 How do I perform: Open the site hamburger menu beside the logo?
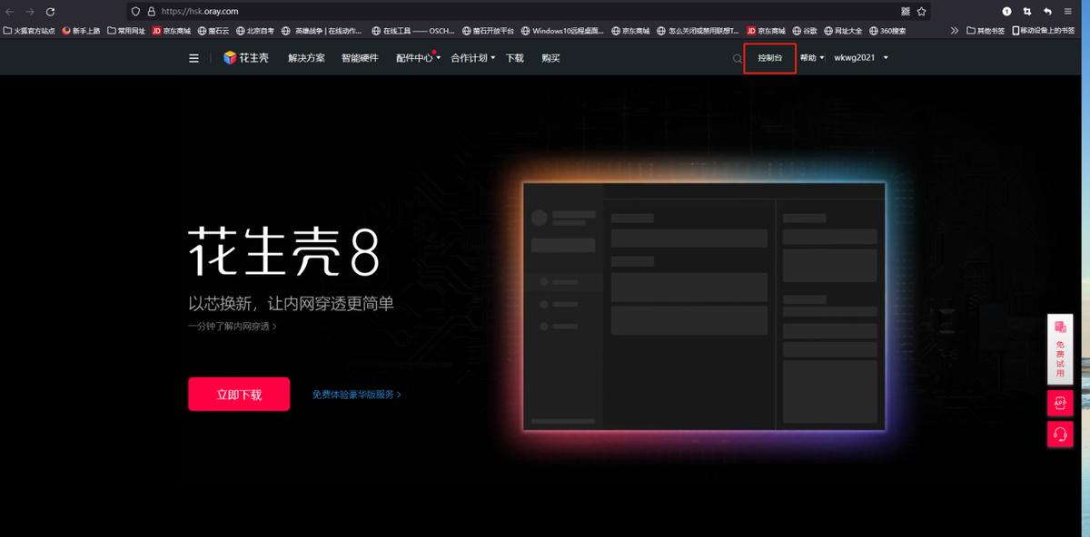pos(193,58)
